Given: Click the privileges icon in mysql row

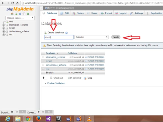Looking at the screenshot, I should tap(86, 61).
